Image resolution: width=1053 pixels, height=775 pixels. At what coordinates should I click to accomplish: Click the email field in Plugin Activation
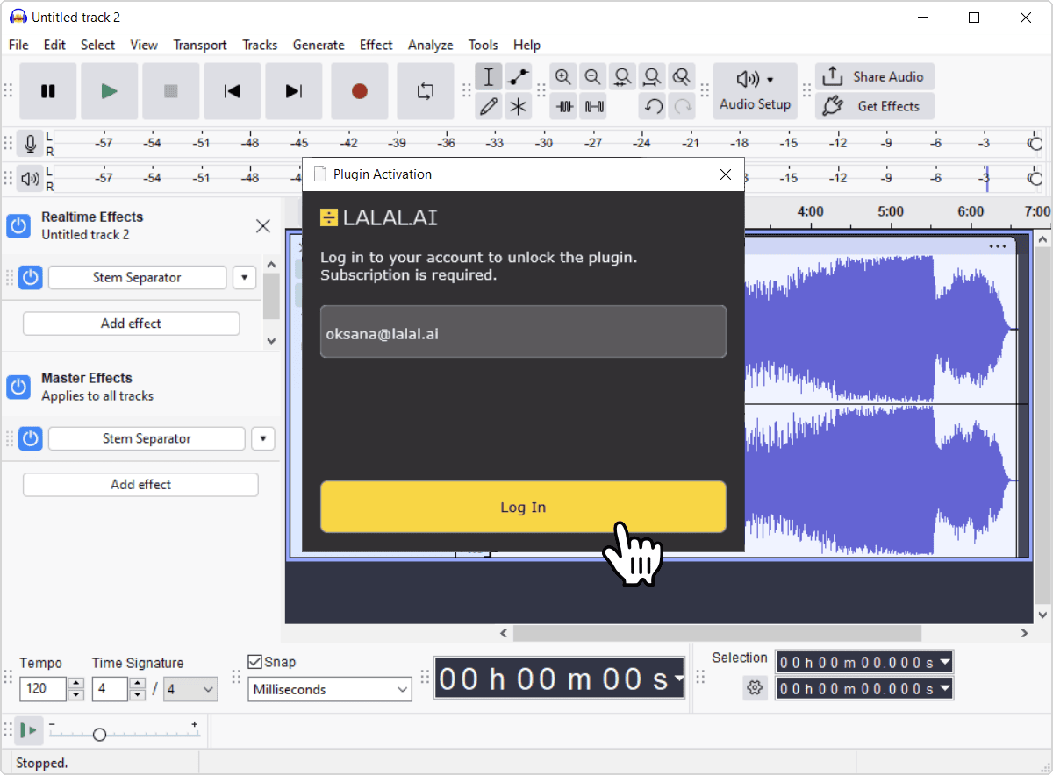click(x=523, y=331)
